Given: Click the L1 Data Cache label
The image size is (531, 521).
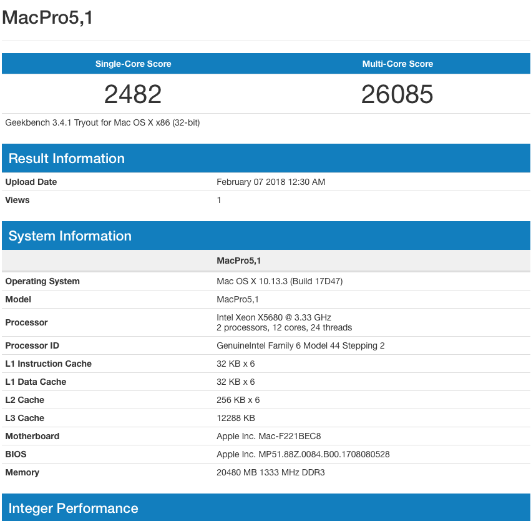Looking at the screenshot, I should tap(36, 382).
